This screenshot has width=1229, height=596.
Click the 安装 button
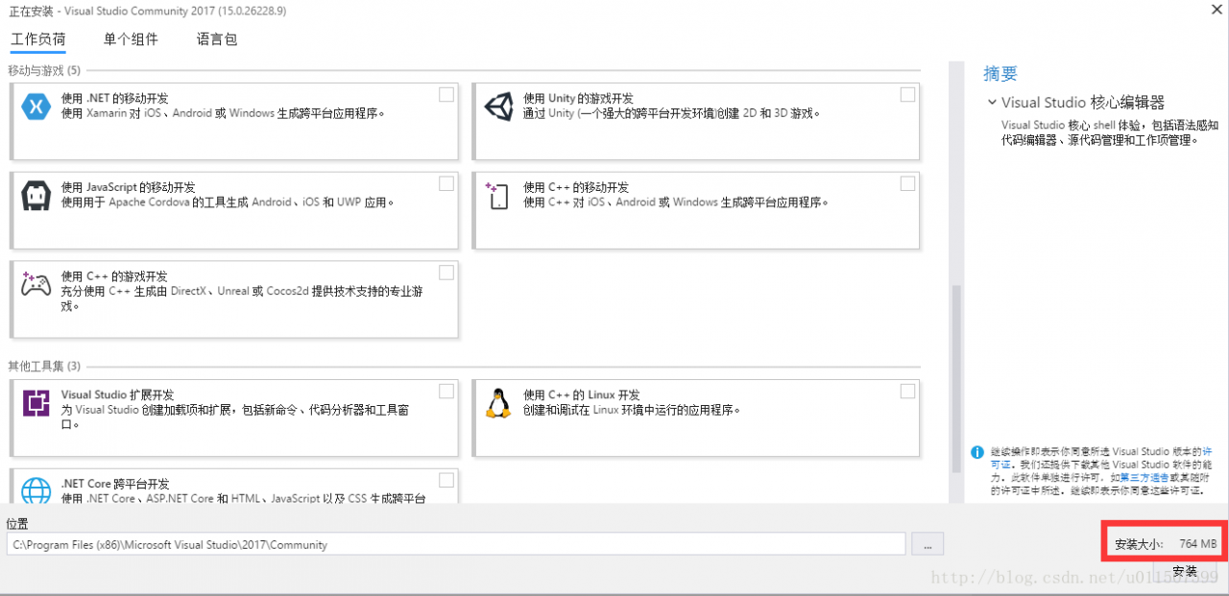[x=1185, y=572]
